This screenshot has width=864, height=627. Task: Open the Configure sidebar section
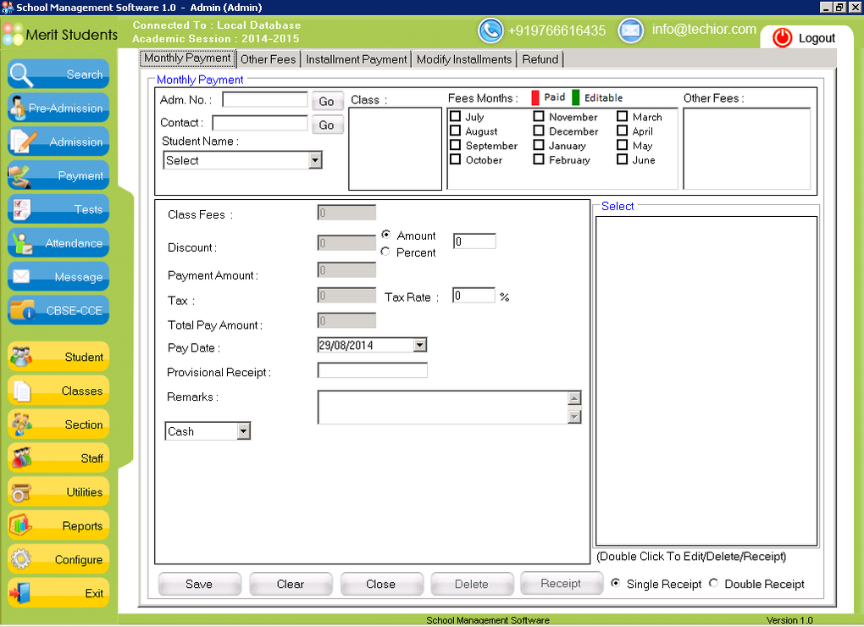point(58,559)
